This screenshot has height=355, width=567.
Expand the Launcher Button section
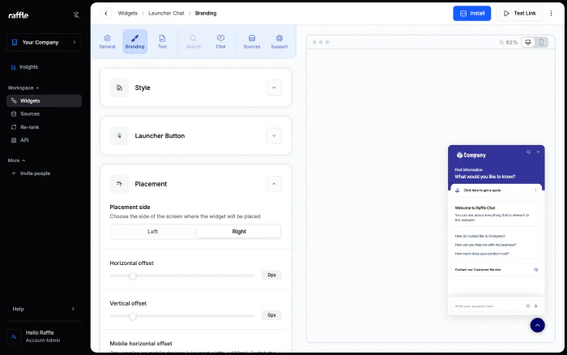274,135
